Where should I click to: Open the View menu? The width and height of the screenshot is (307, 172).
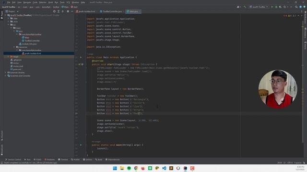click(x=19, y=2)
